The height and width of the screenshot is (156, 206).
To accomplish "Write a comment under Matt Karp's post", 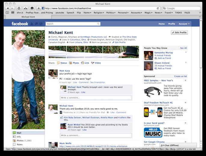I will pyautogui.click(x=96, y=98).
